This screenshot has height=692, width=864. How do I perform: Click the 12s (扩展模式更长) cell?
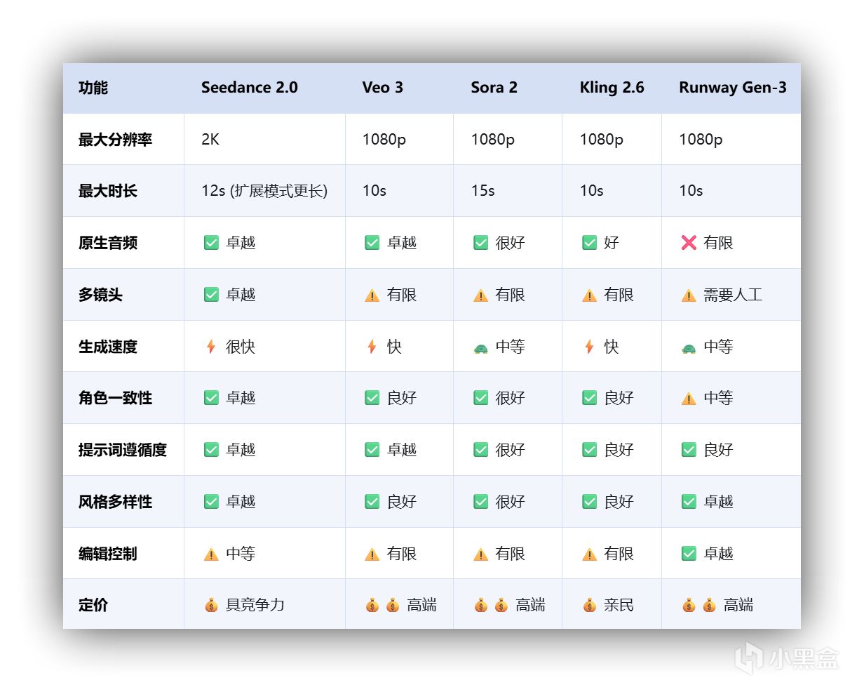pyautogui.click(x=264, y=191)
